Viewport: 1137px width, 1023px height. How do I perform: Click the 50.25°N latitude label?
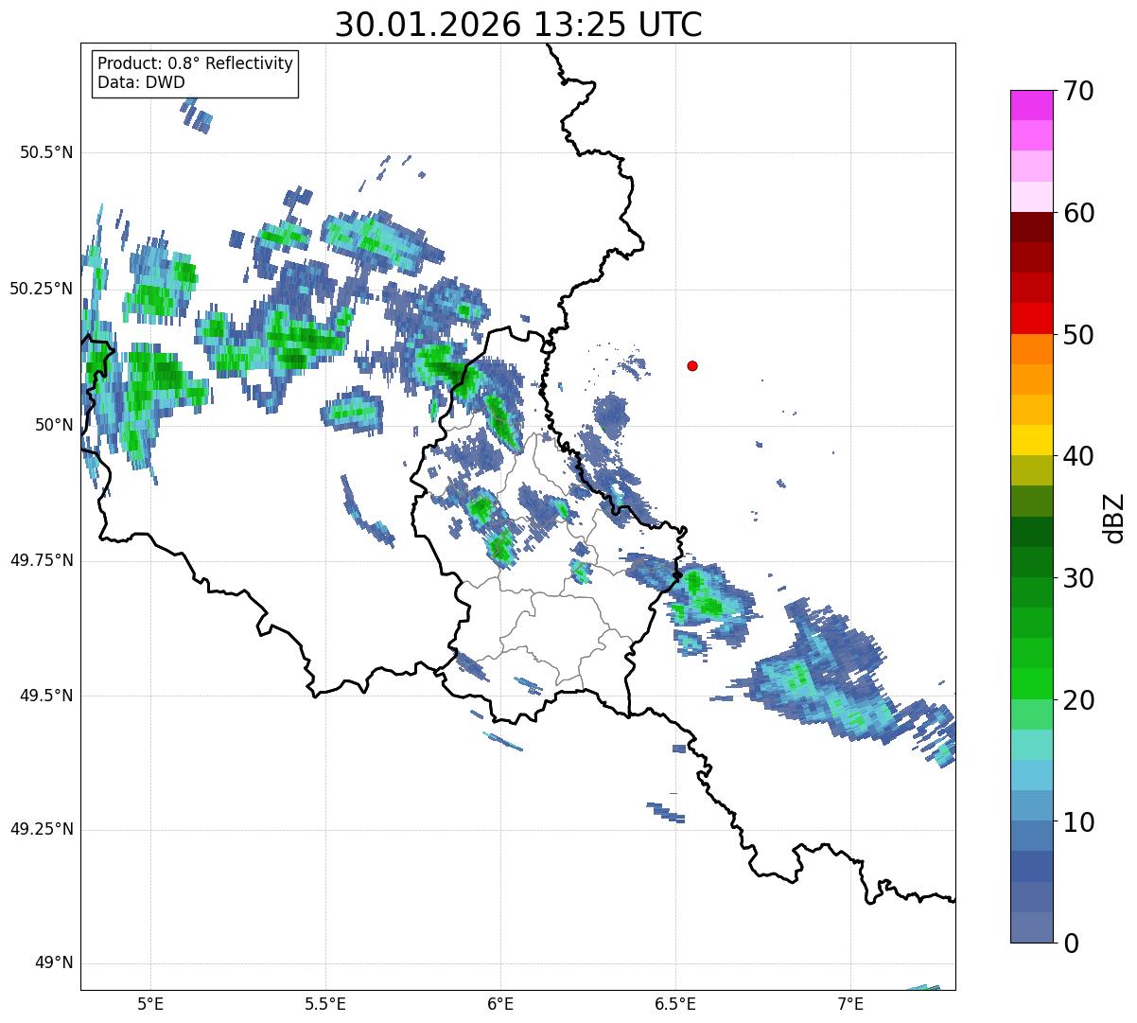42,289
